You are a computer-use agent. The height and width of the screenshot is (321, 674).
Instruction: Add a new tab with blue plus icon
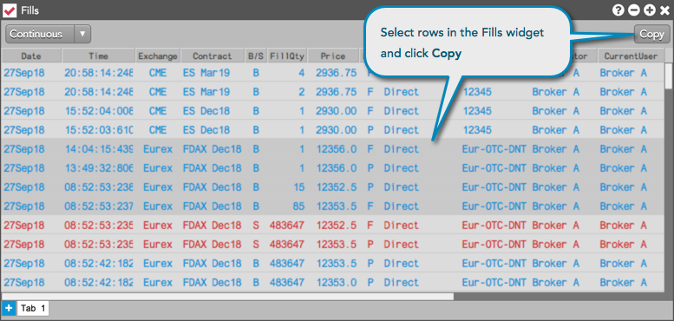pyautogui.click(x=9, y=308)
